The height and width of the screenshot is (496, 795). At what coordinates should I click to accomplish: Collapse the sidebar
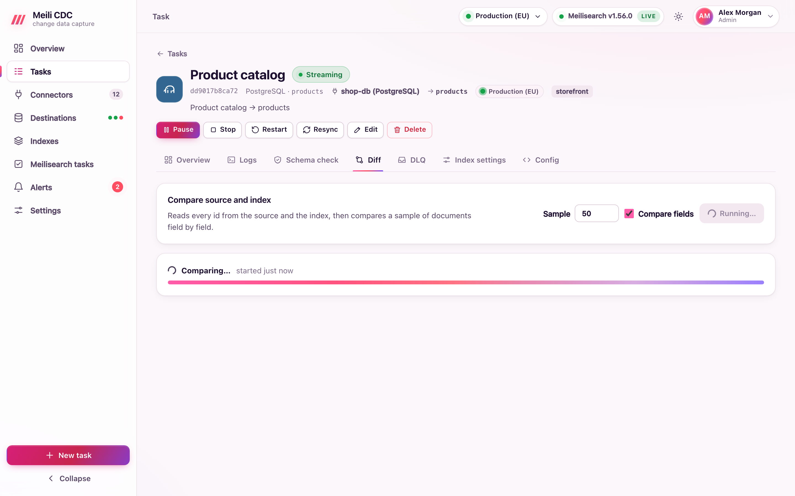click(68, 478)
